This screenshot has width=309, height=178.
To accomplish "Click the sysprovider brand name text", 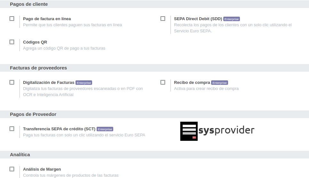I will pyautogui.click(x=226, y=130).
